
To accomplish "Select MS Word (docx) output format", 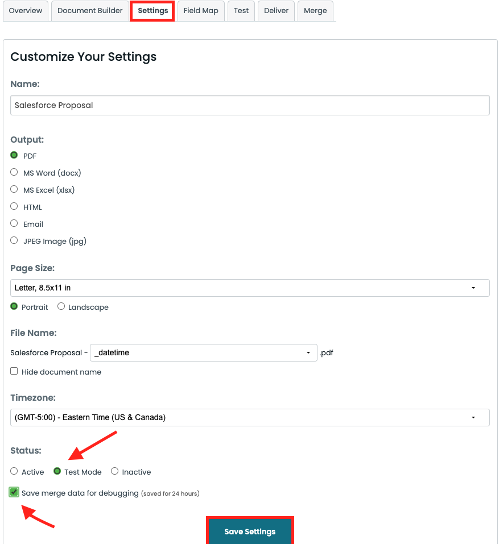I will coord(14,172).
